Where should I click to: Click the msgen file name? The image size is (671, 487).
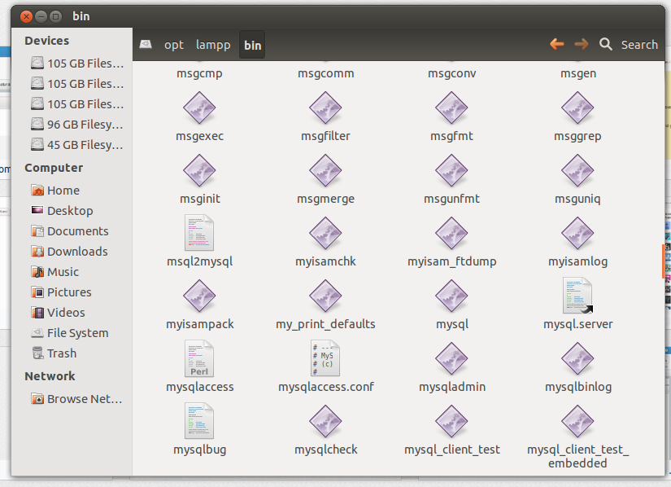pos(578,73)
